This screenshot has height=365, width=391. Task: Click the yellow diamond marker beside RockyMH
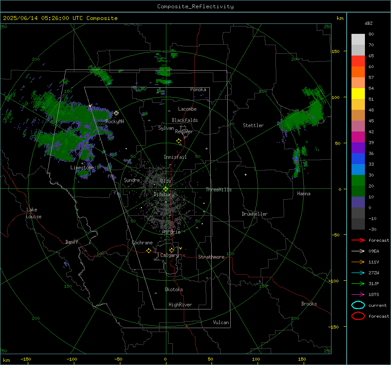116,113
